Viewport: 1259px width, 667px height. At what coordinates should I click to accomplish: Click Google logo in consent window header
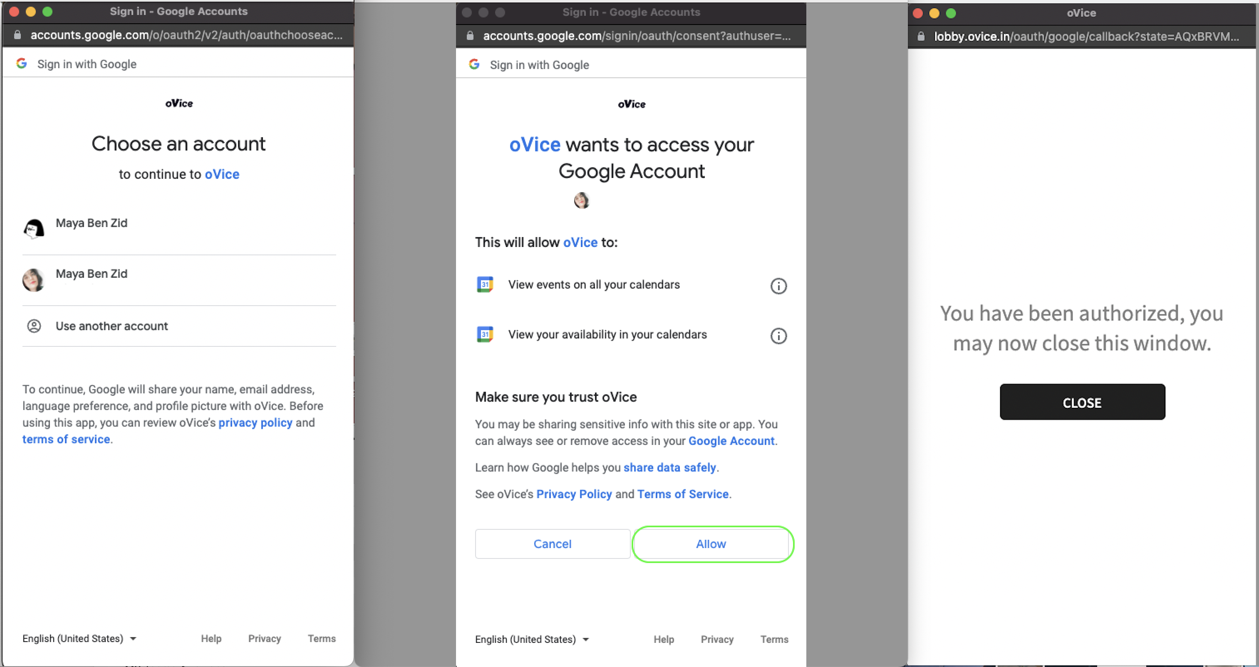474,64
